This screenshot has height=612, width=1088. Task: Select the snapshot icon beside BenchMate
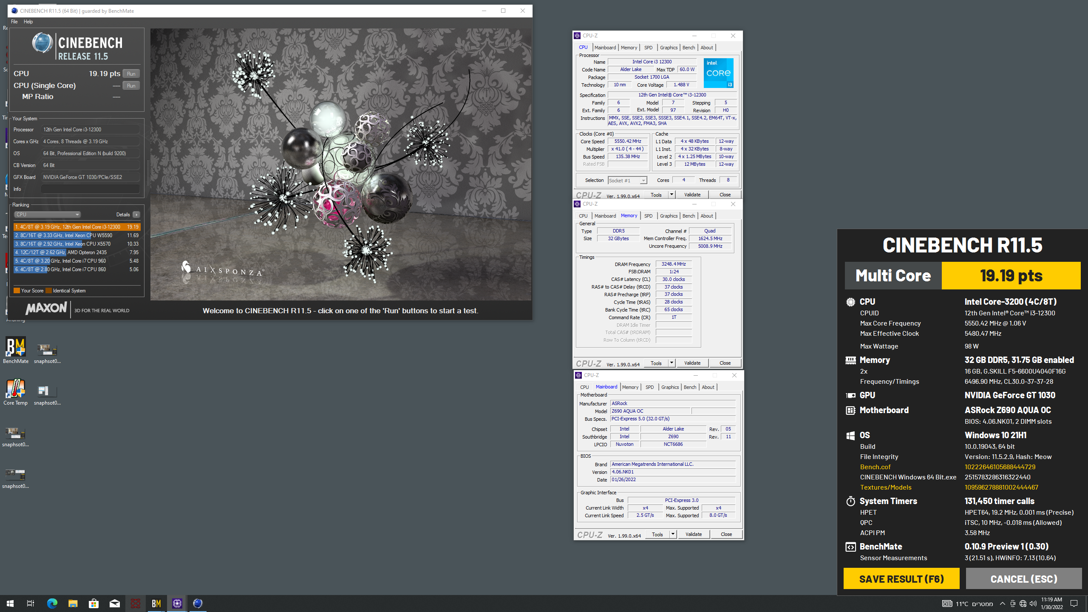coord(47,354)
